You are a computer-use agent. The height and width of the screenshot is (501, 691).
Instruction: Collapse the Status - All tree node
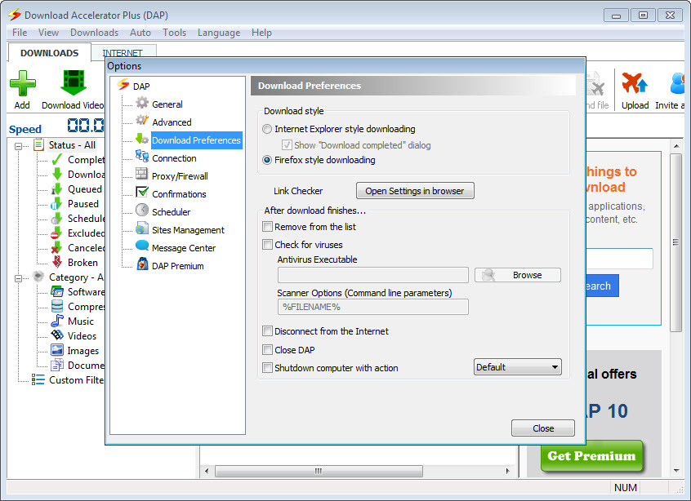click(19, 146)
